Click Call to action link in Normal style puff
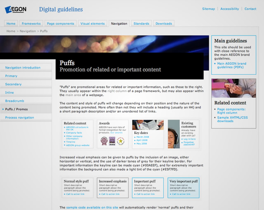The height and width of the screenshot is (210, 264). tap(75, 194)
